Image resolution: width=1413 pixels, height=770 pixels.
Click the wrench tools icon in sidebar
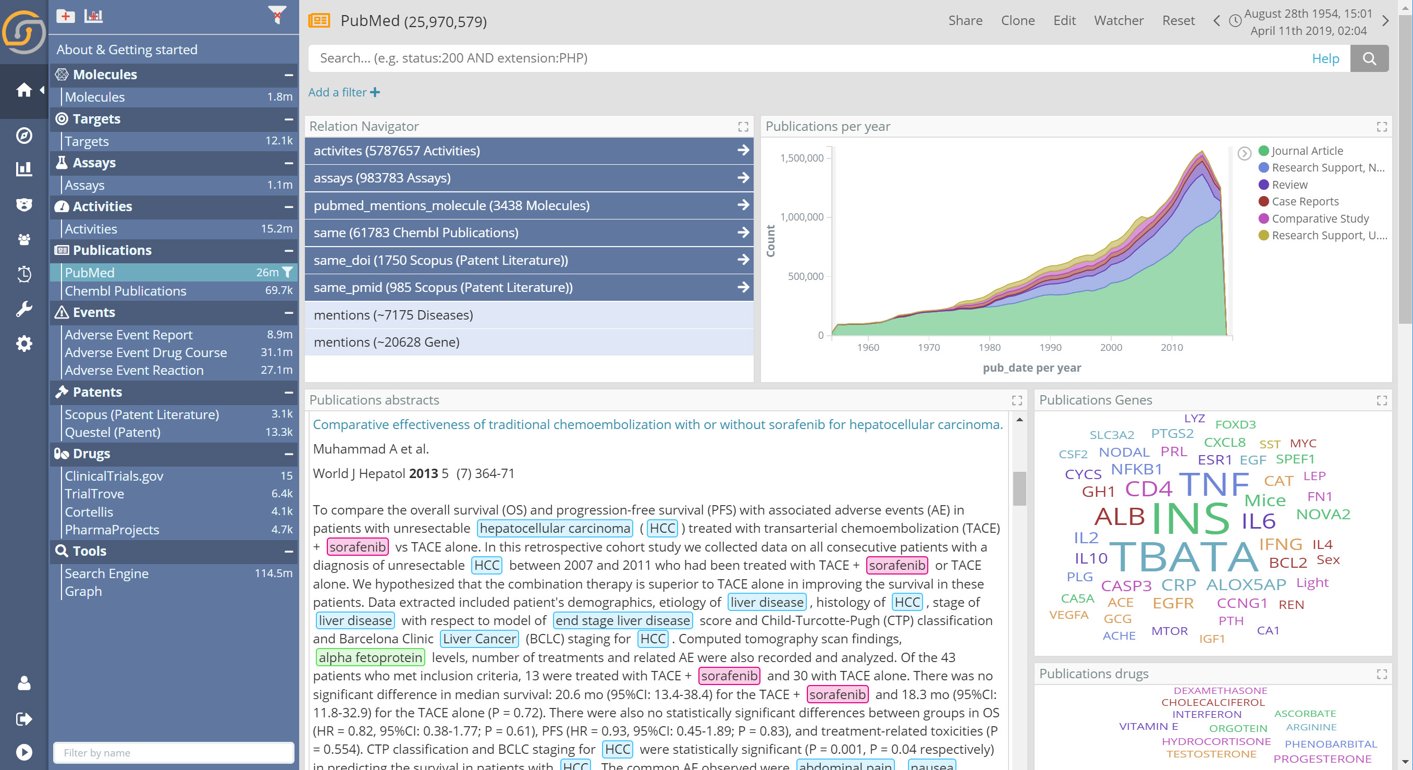(x=24, y=308)
